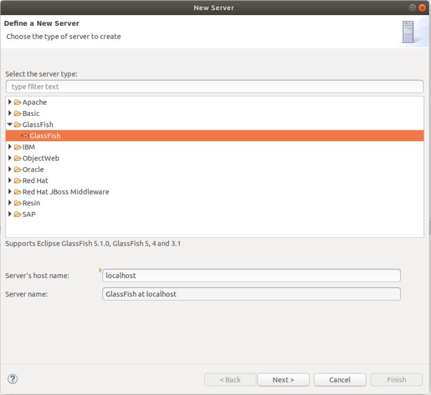
Task: Click the Server's host name field
Action: point(251,275)
